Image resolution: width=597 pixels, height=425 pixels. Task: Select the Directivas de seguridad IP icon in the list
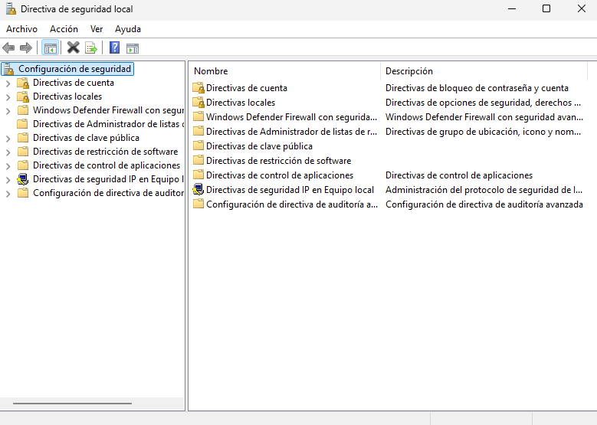coord(198,190)
